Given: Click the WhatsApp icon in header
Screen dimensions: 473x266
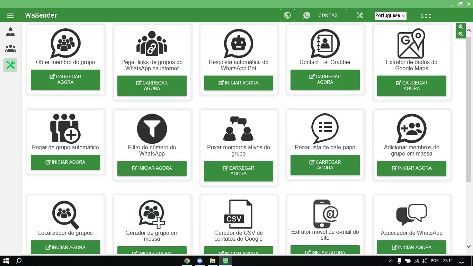Looking at the screenshot, I should click(x=307, y=15).
